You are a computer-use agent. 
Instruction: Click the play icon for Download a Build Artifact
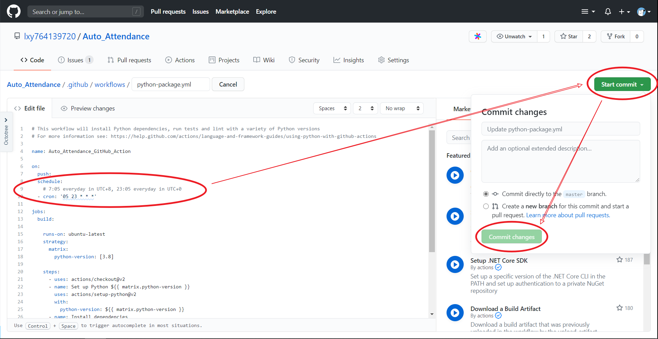pyautogui.click(x=455, y=313)
